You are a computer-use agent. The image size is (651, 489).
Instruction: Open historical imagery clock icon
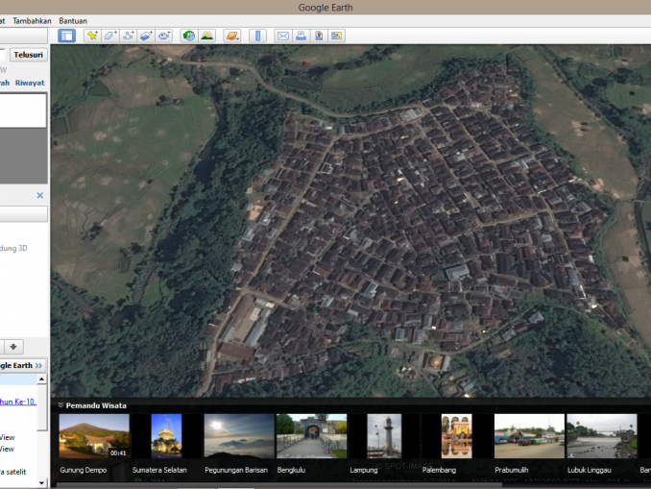189,36
